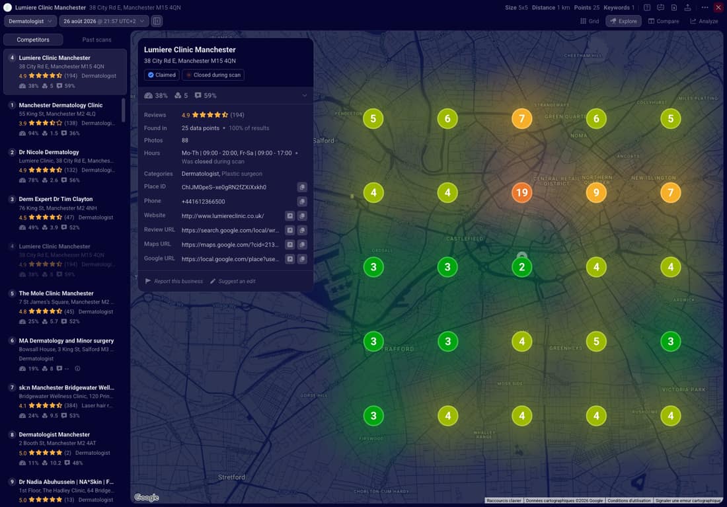Open the Dermatologist keyword dropdown

click(30, 21)
